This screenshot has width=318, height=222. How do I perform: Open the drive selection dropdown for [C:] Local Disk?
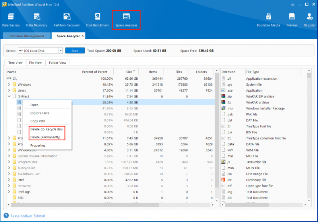(61, 51)
